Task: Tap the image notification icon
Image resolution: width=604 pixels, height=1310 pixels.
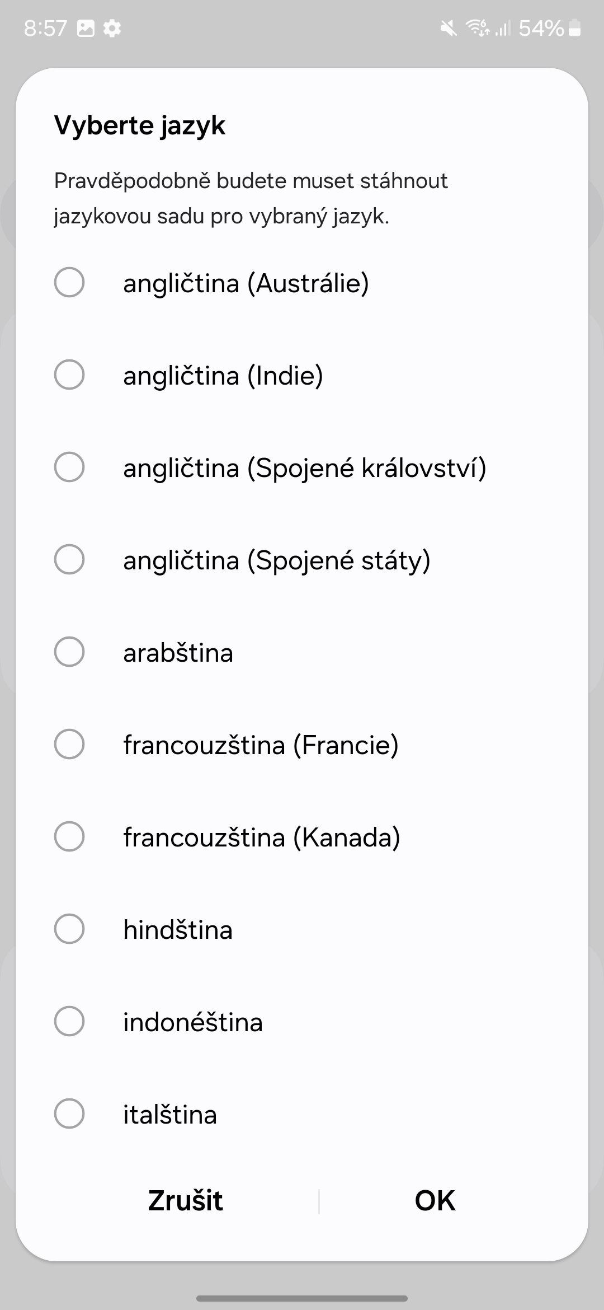Action: coord(86,28)
